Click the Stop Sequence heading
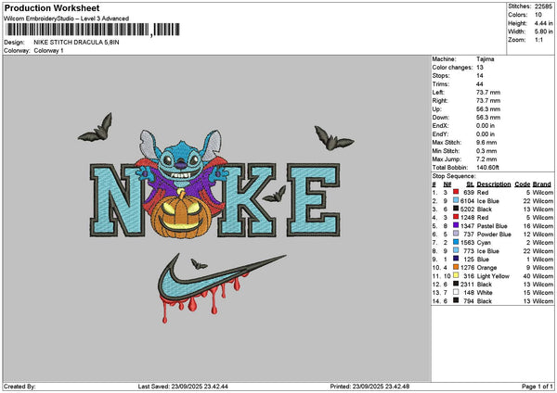Image resolution: width=557 pixels, height=393 pixels. pyautogui.click(x=454, y=176)
